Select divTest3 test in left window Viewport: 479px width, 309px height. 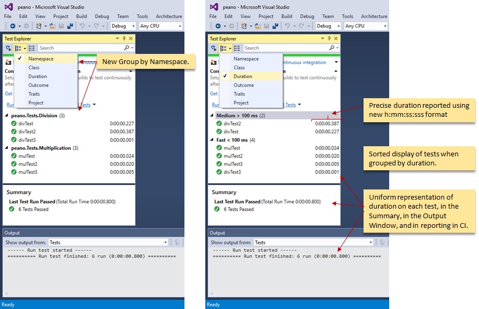[x=27, y=140]
